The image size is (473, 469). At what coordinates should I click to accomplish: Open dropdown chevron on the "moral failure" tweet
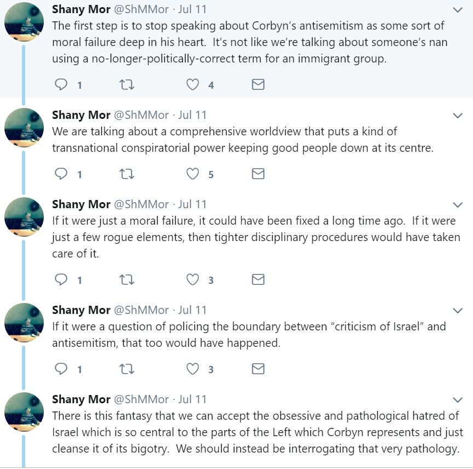click(458, 205)
